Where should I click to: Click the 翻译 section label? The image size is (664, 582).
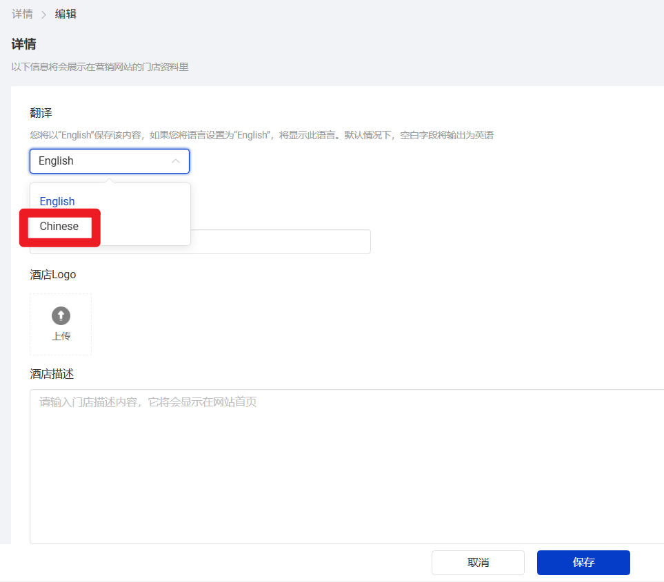pyautogui.click(x=41, y=113)
